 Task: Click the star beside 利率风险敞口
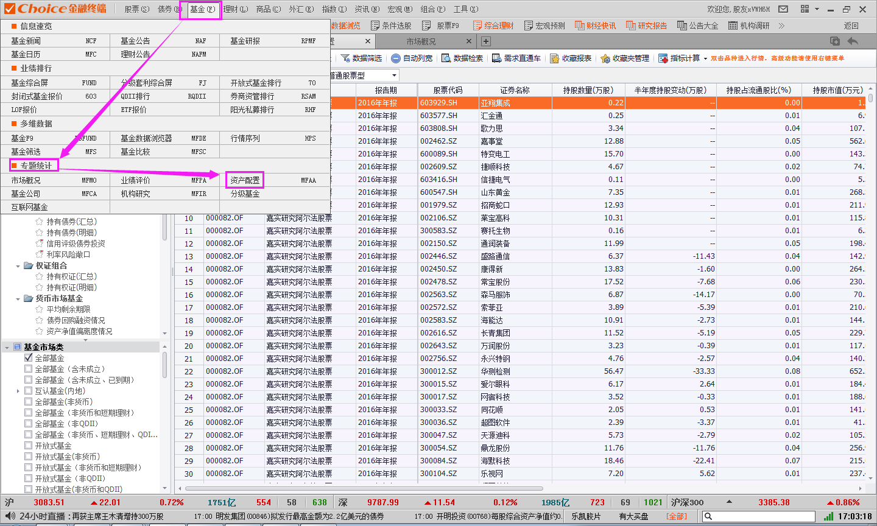tap(40, 254)
